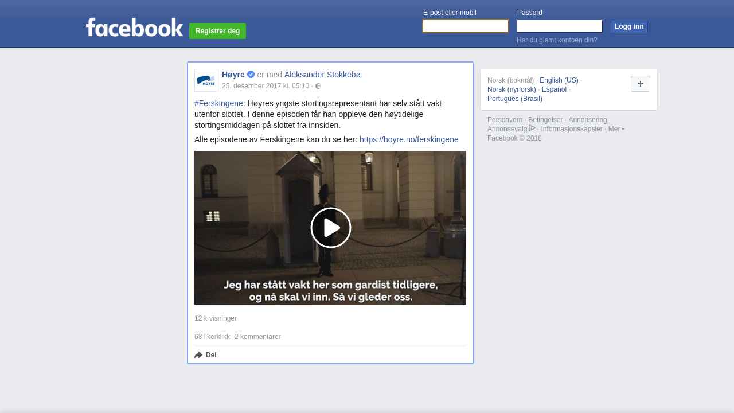Click the verified badge next to Høyre
Image resolution: width=734 pixels, height=413 pixels.
pos(251,75)
